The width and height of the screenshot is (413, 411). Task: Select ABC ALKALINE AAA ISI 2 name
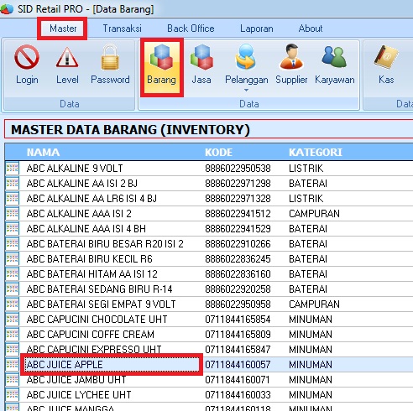[x=79, y=214]
